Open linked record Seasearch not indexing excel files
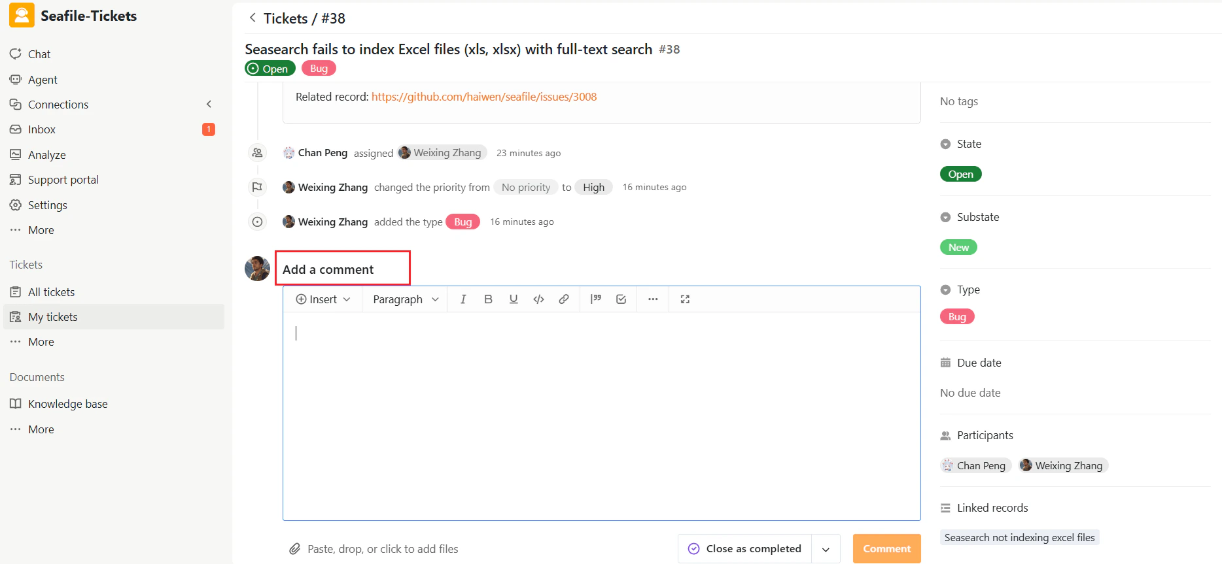The width and height of the screenshot is (1222, 564). pyautogui.click(x=1019, y=538)
